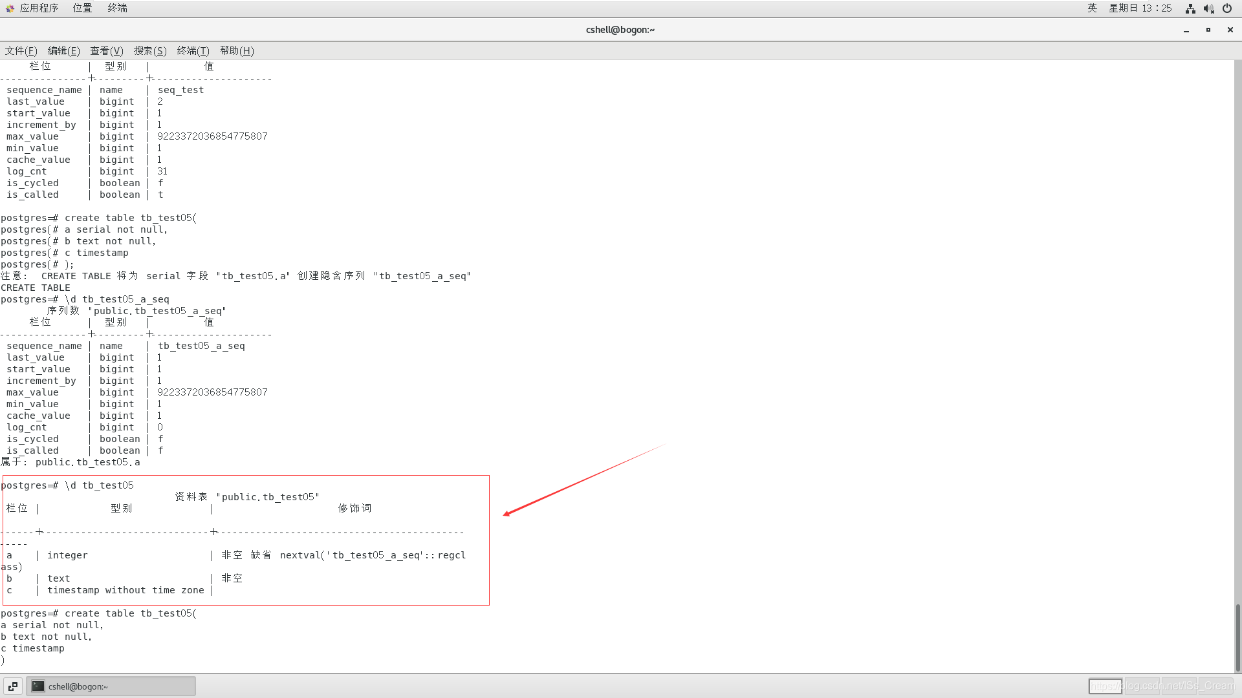The image size is (1242, 698).
Task: Click the network status icon in taskbar
Action: (1190, 8)
